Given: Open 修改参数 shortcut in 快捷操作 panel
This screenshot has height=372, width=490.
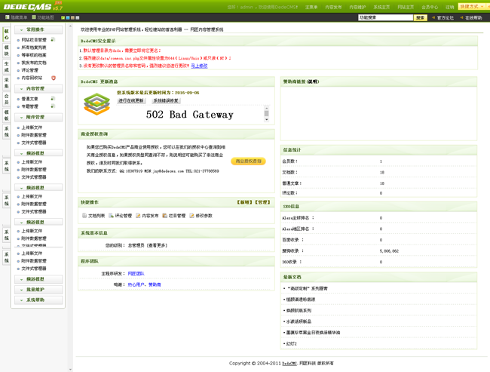Looking at the screenshot, I should (x=201, y=216).
